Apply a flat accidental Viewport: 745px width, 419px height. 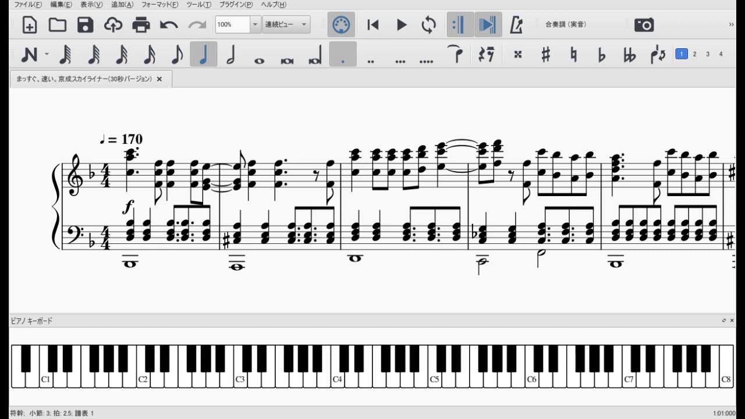click(x=601, y=55)
